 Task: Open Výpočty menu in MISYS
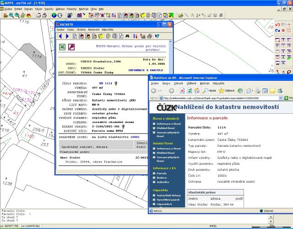click(x=49, y=9)
